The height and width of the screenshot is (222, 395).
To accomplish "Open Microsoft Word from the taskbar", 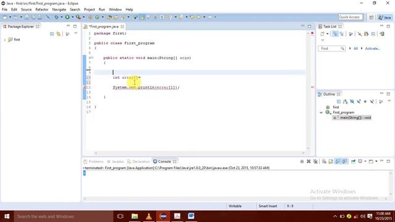I will 191,216.
